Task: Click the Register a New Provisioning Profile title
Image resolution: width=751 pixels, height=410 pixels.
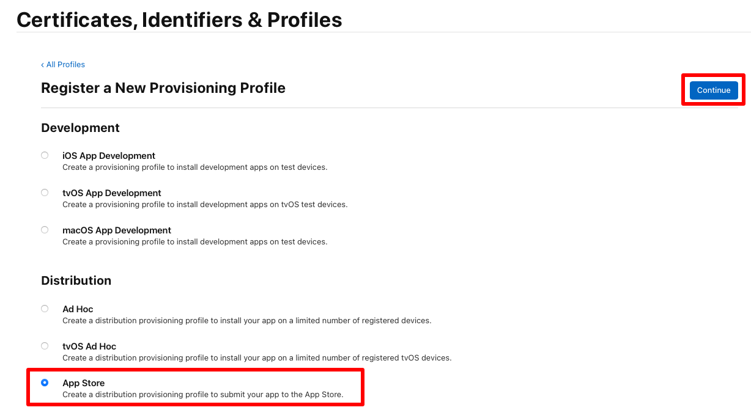Action: coord(163,88)
